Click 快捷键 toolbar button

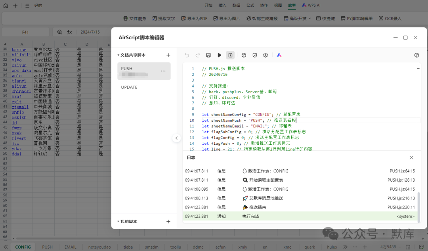[x=325, y=19]
